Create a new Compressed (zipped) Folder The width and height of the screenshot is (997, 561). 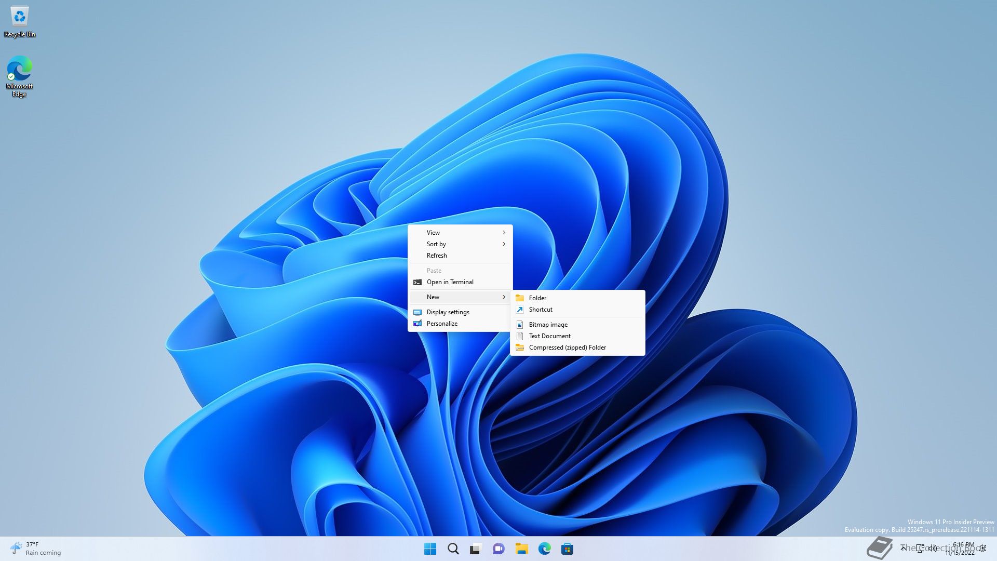pos(567,347)
